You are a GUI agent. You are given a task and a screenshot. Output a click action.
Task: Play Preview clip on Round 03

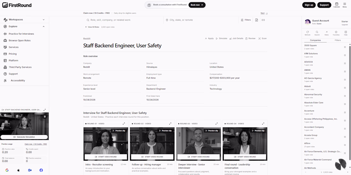tap(212, 130)
